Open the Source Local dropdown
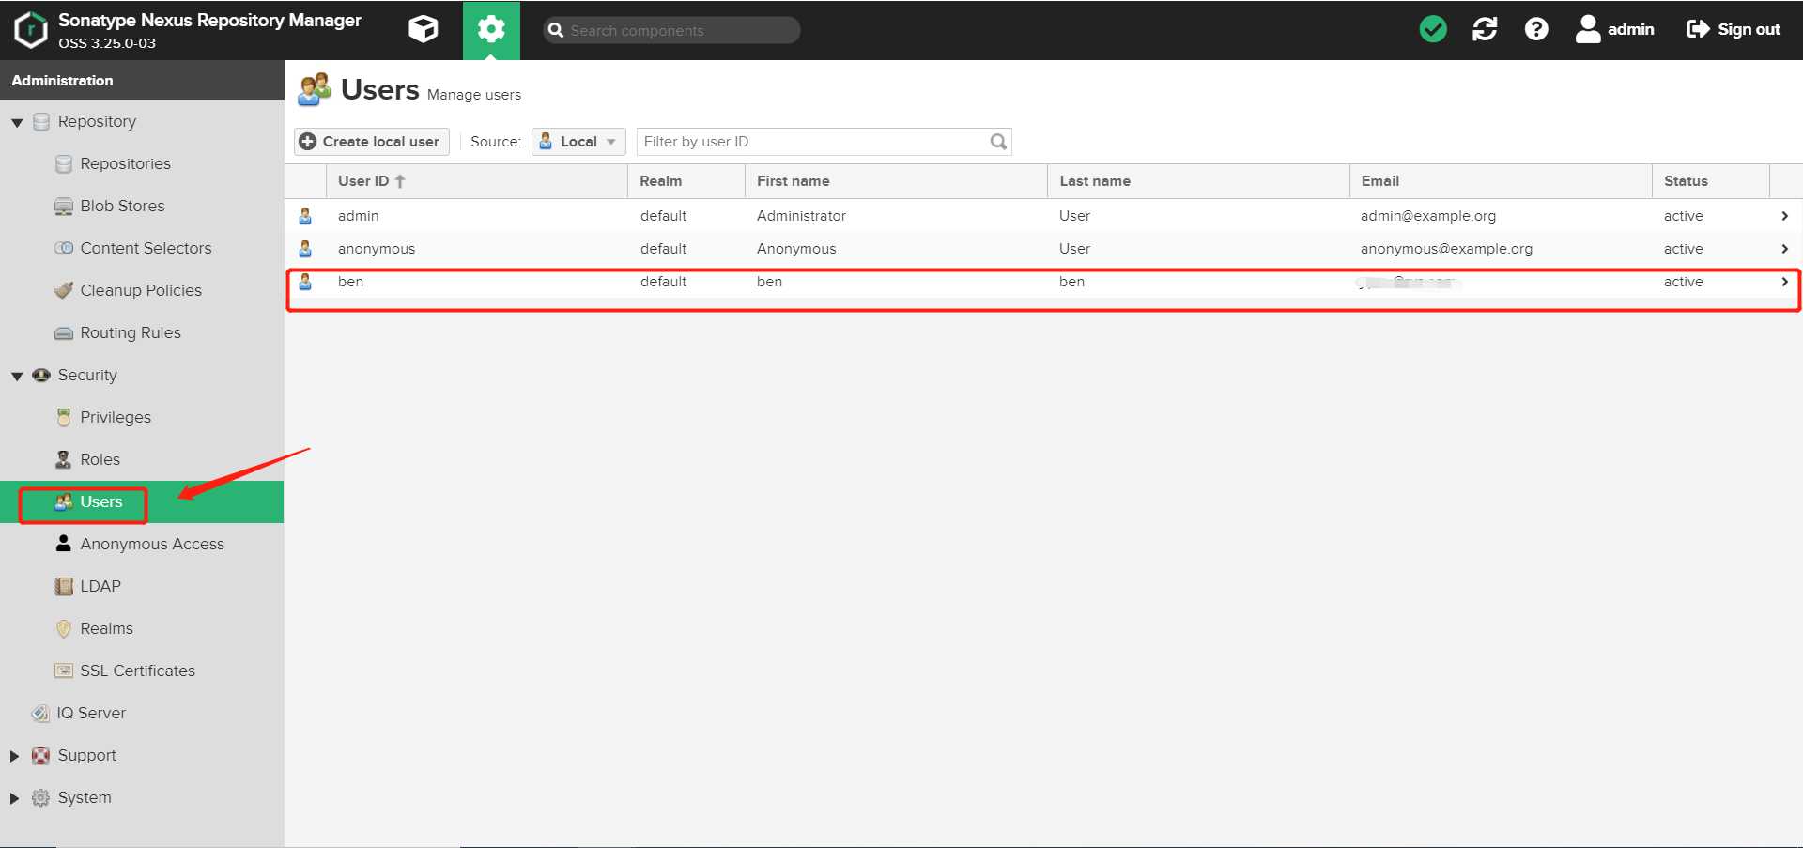The width and height of the screenshot is (1803, 848). tap(578, 141)
